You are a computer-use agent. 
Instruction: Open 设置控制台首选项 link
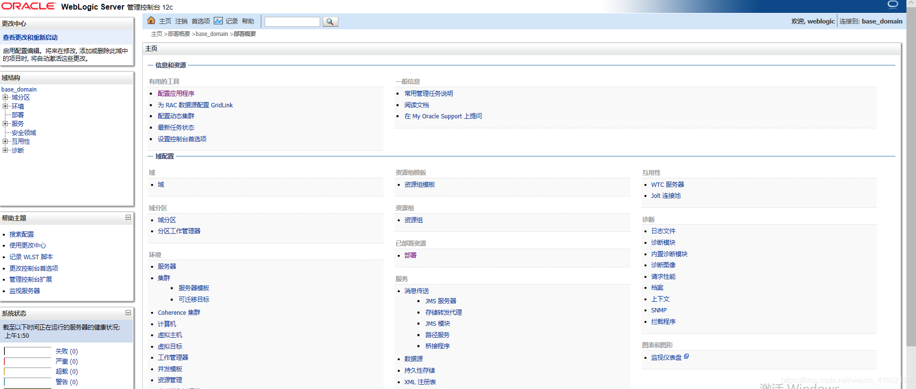tap(182, 139)
